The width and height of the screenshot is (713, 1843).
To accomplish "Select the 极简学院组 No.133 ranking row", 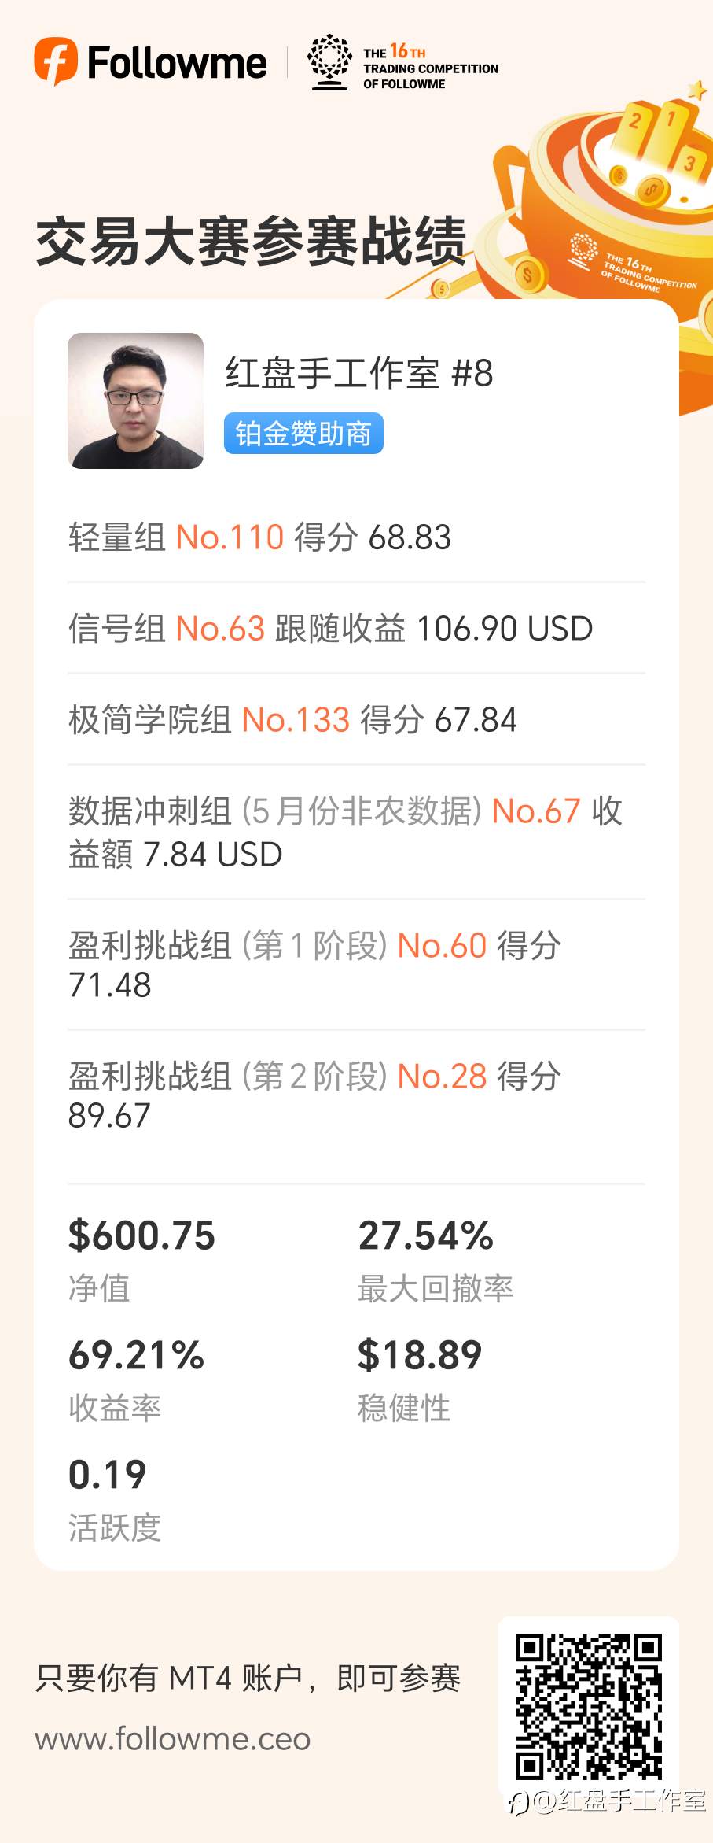I will (292, 720).
